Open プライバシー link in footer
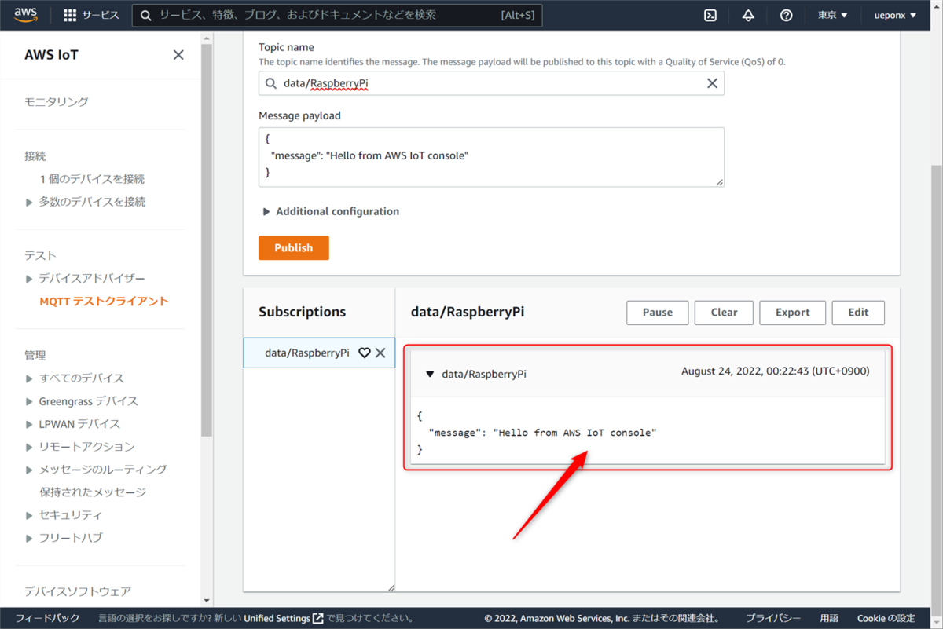Image resolution: width=943 pixels, height=629 pixels. [773, 618]
